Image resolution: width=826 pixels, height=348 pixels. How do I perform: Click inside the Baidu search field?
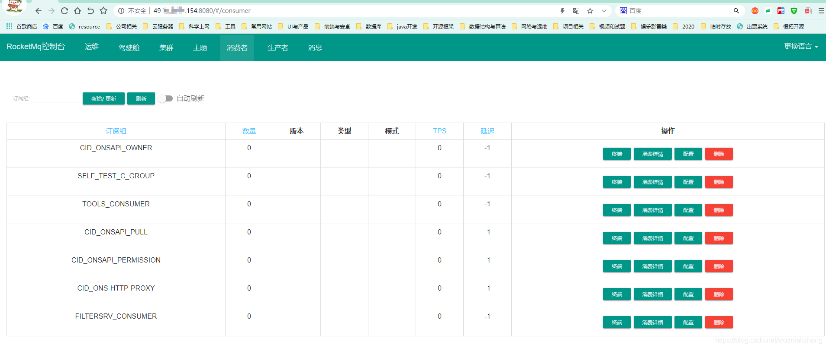678,11
